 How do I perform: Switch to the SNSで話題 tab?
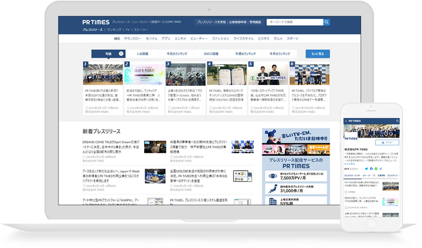pyautogui.click(x=211, y=54)
